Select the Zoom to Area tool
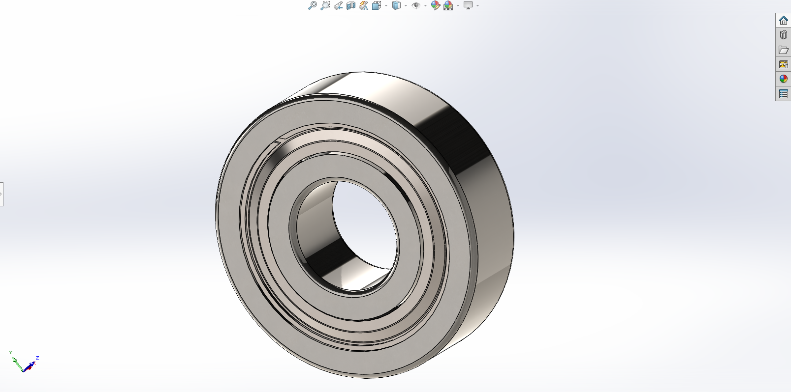791x392 pixels. pos(325,5)
